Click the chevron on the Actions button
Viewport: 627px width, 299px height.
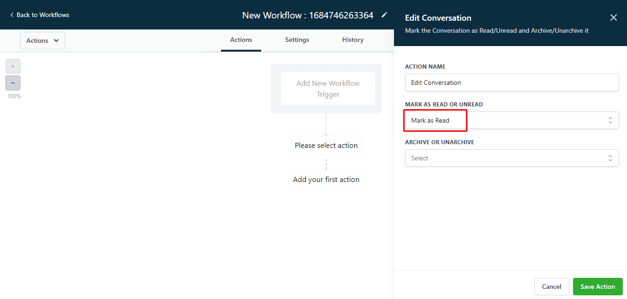pyautogui.click(x=56, y=40)
